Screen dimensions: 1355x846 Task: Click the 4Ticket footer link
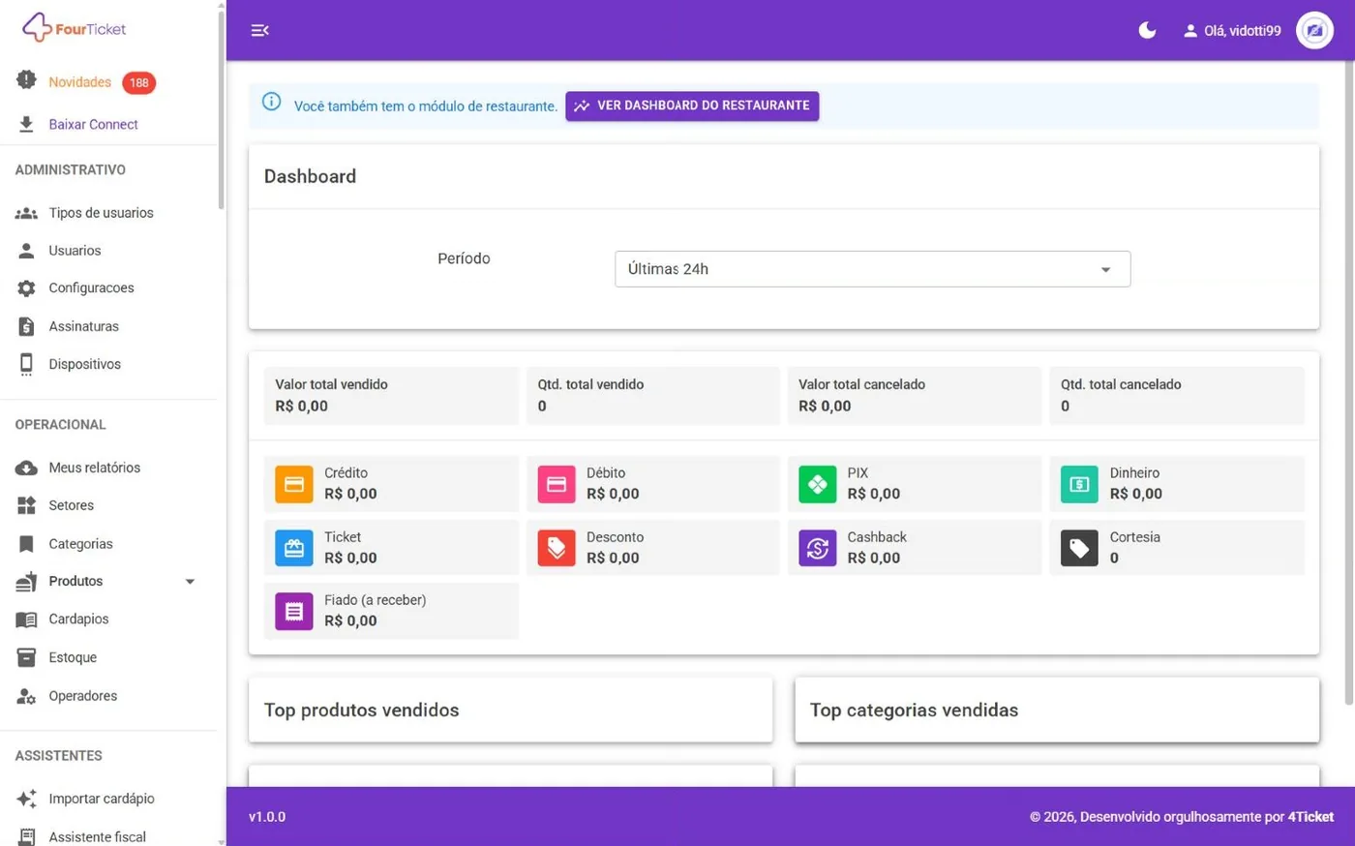(x=1310, y=817)
